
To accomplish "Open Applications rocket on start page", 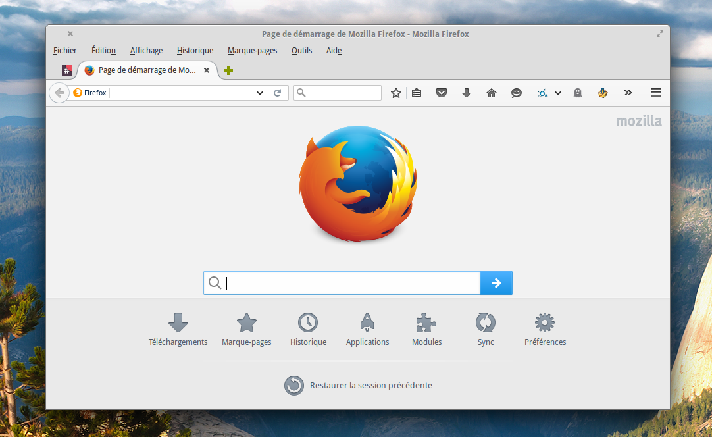I will (367, 330).
